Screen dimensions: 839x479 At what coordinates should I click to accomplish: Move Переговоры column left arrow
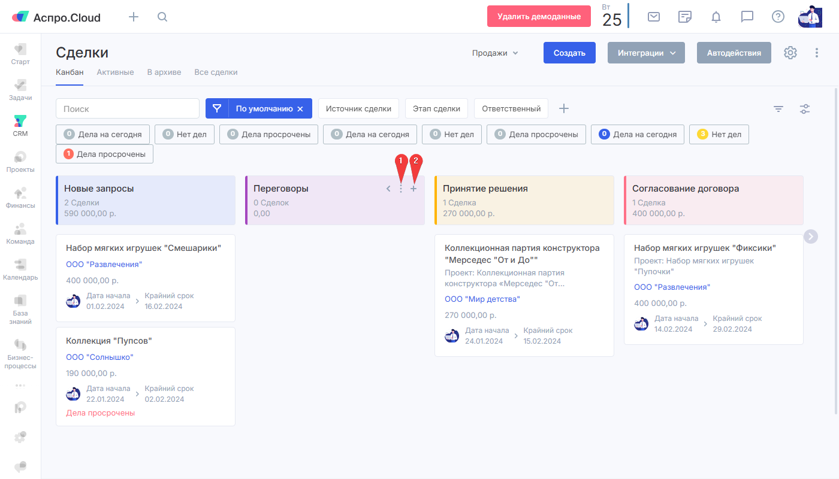point(388,189)
